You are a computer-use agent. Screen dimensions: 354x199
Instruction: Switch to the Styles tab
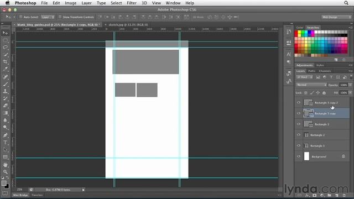coord(320,65)
